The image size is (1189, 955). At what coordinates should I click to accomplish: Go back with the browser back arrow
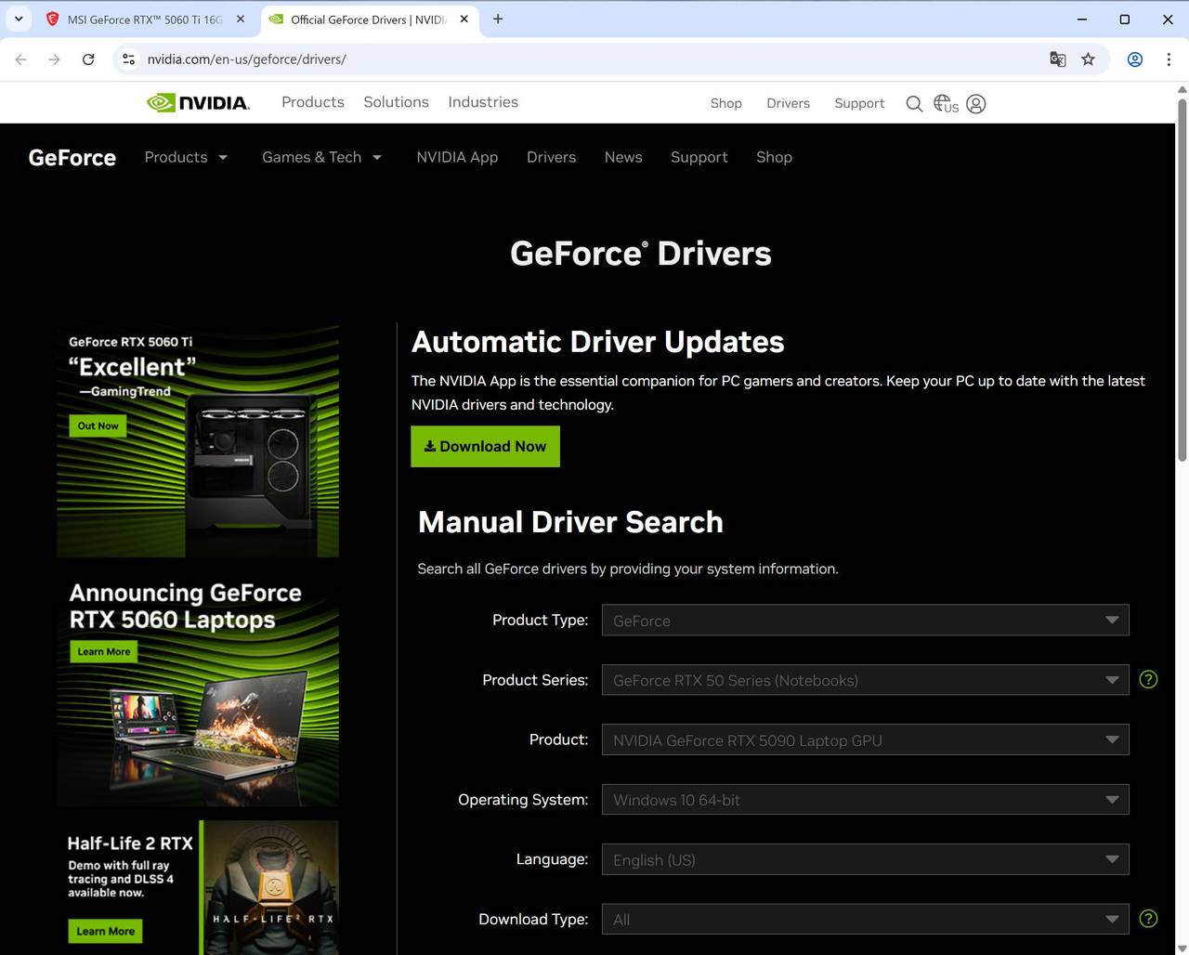21,59
